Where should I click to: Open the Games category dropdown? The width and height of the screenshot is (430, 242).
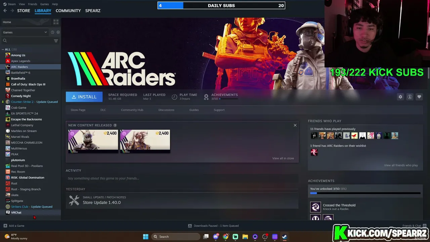click(25, 32)
